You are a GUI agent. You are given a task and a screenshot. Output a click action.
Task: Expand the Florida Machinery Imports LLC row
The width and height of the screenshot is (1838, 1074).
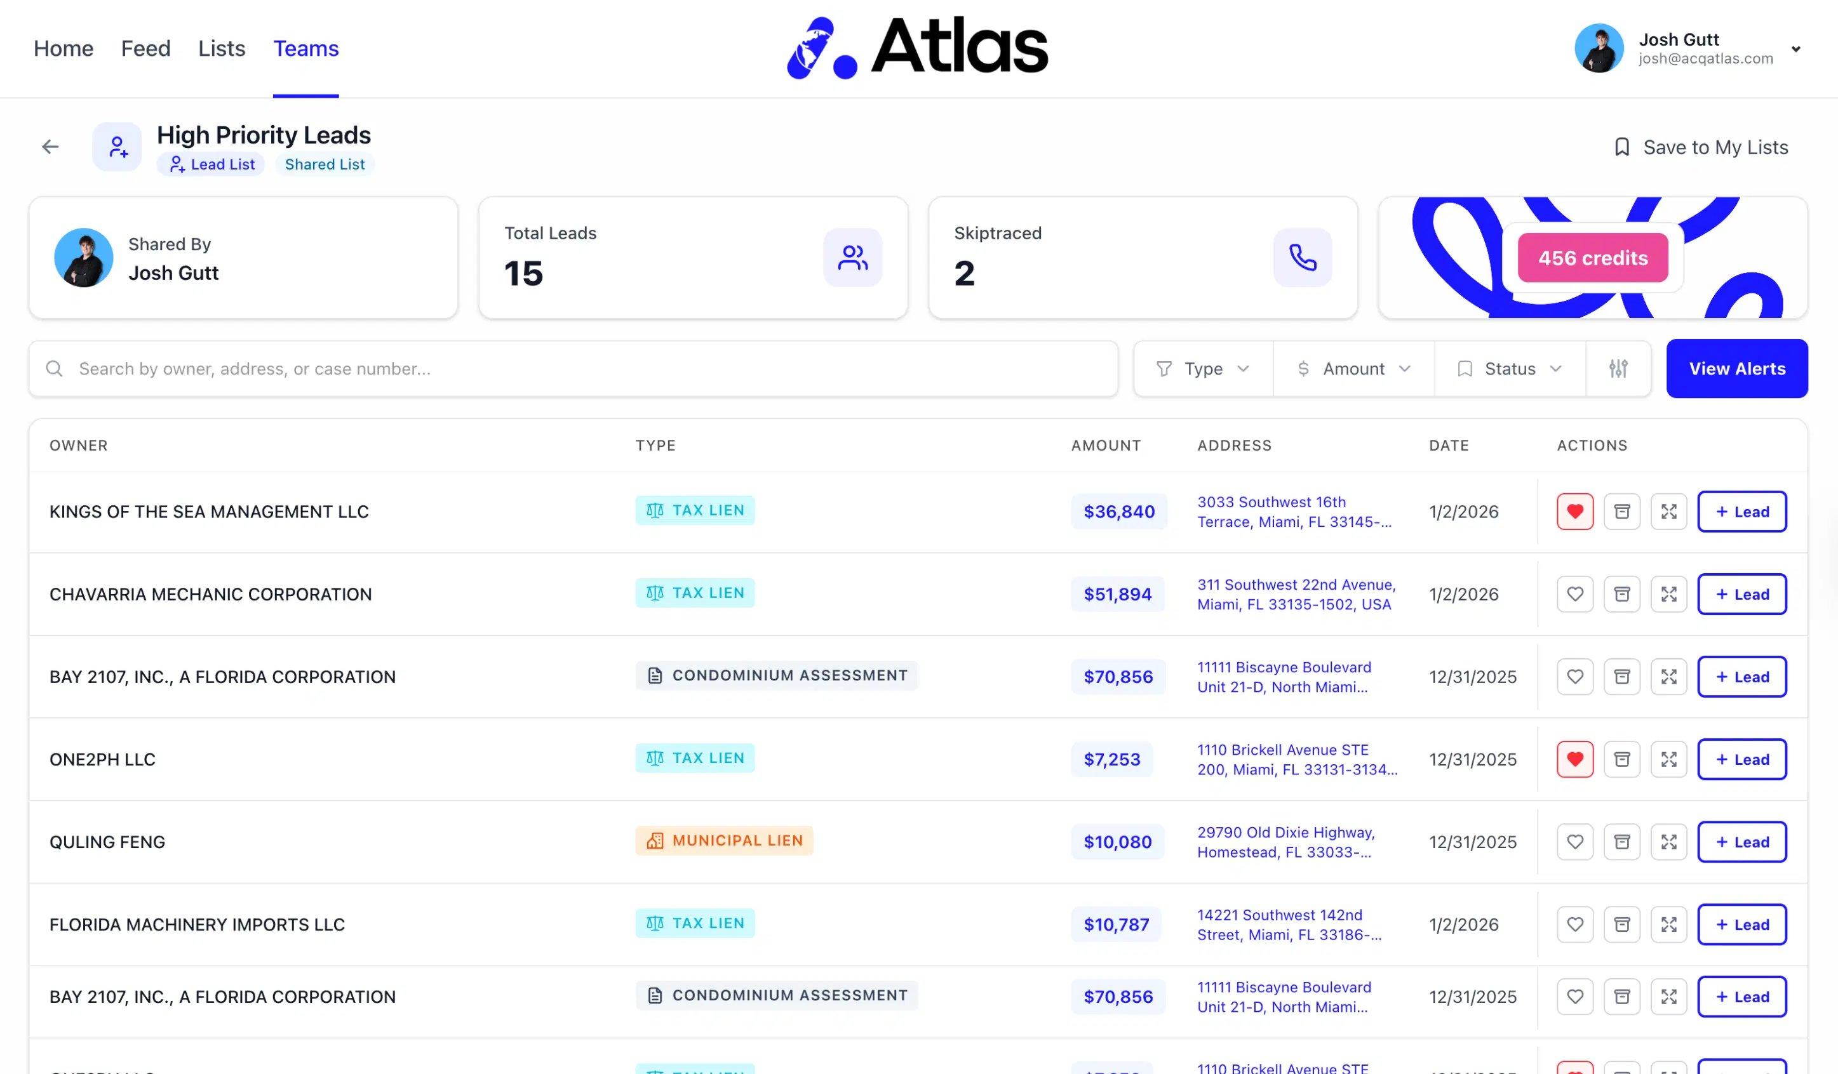(1668, 925)
